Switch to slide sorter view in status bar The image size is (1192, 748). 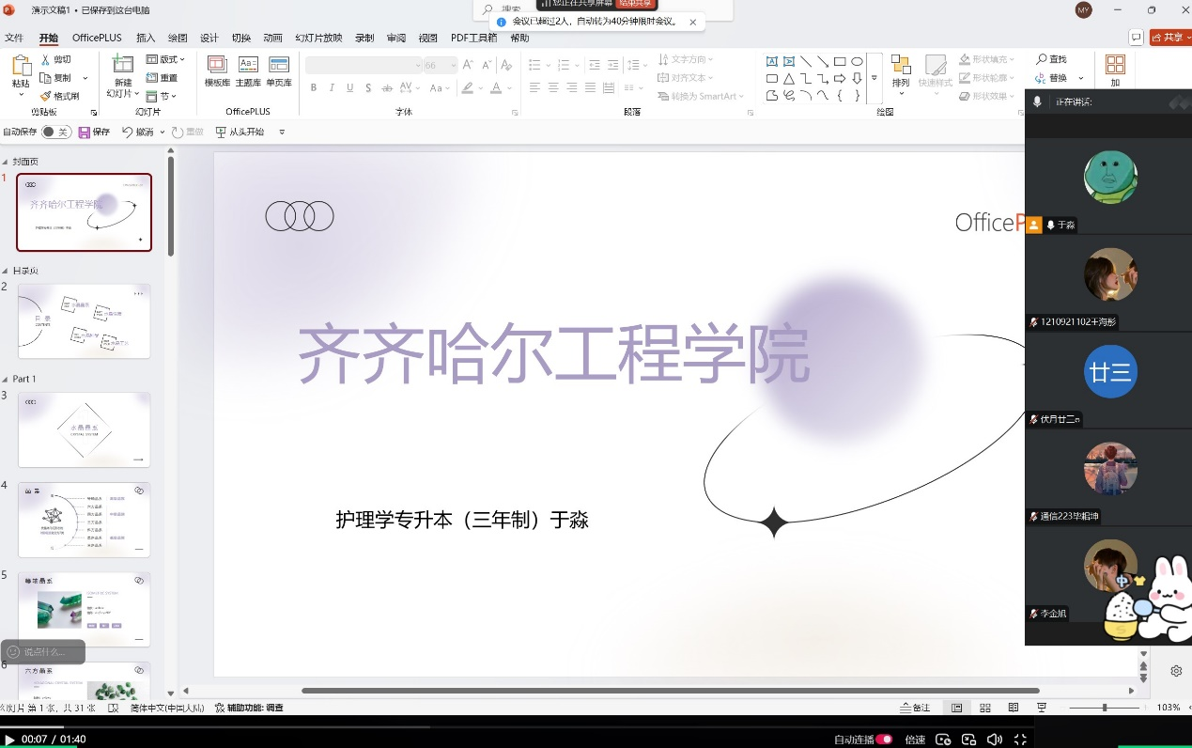pyautogui.click(x=984, y=708)
